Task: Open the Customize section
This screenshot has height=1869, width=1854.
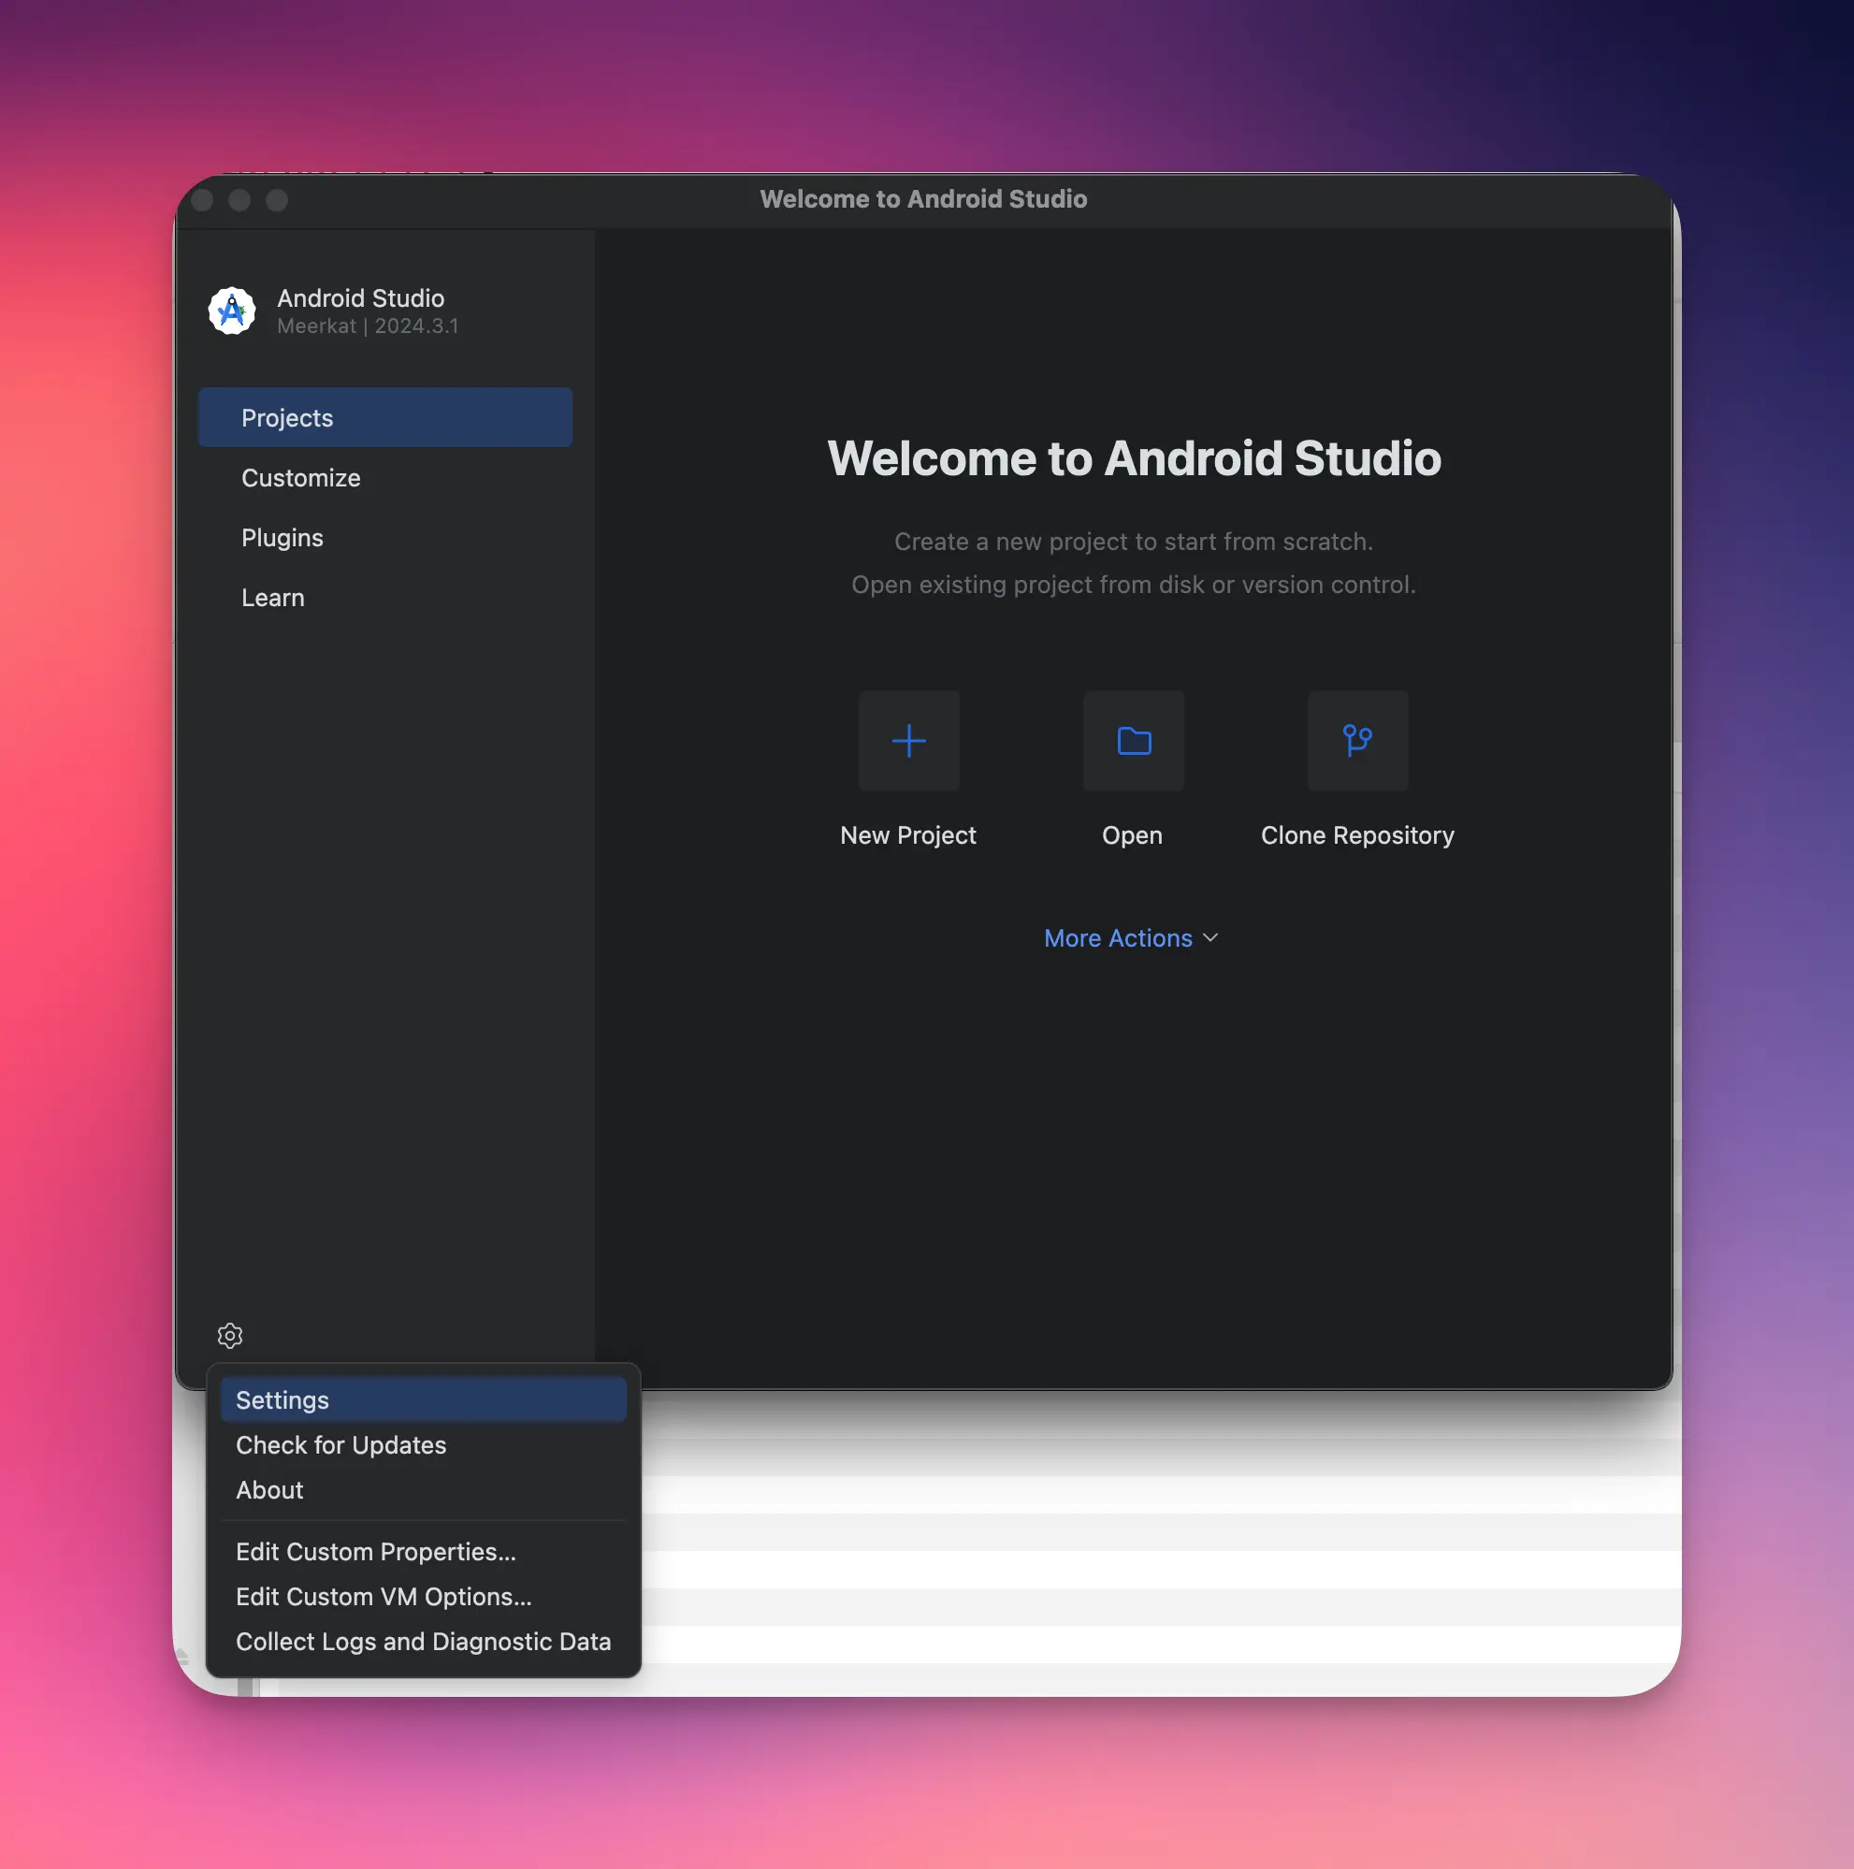Action: pos(384,478)
